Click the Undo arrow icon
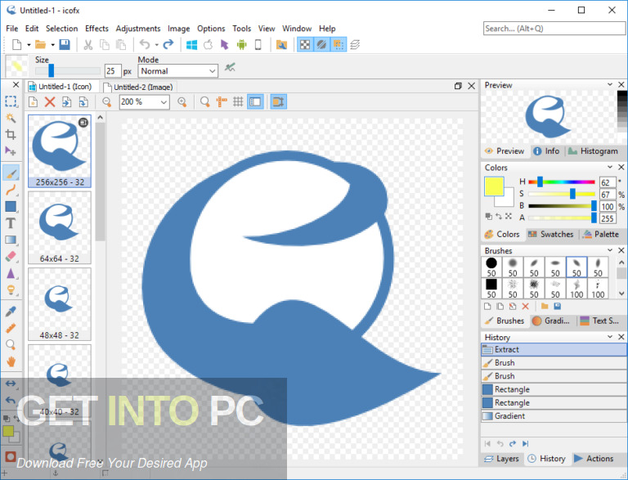The height and width of the screenshot is (480, 628). coord(145,44)
